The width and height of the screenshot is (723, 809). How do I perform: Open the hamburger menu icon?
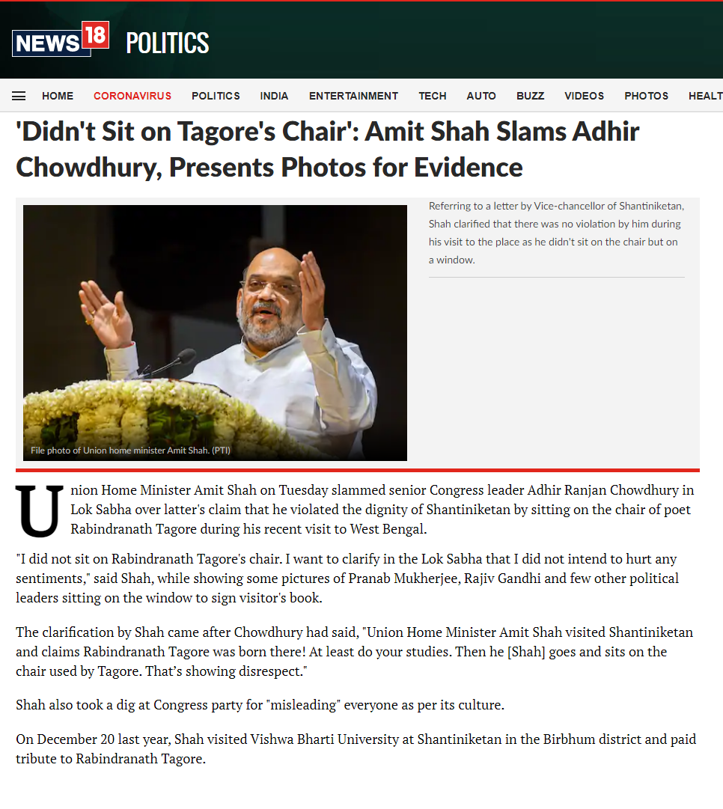19,96
